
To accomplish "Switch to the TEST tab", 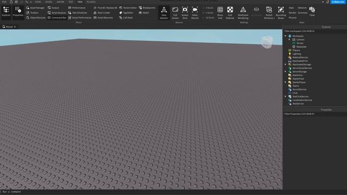I will [x=71, y=2].
